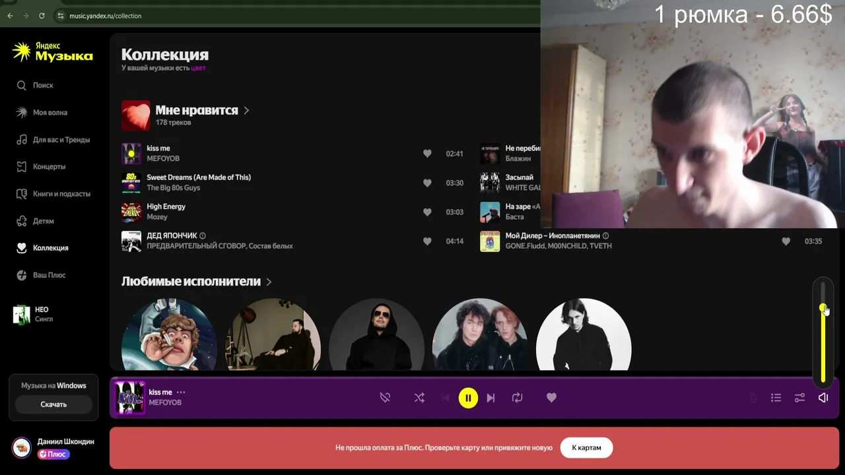Open playback settings sliders icon
This screenshot has width=845, height=475.
(799, 398)
